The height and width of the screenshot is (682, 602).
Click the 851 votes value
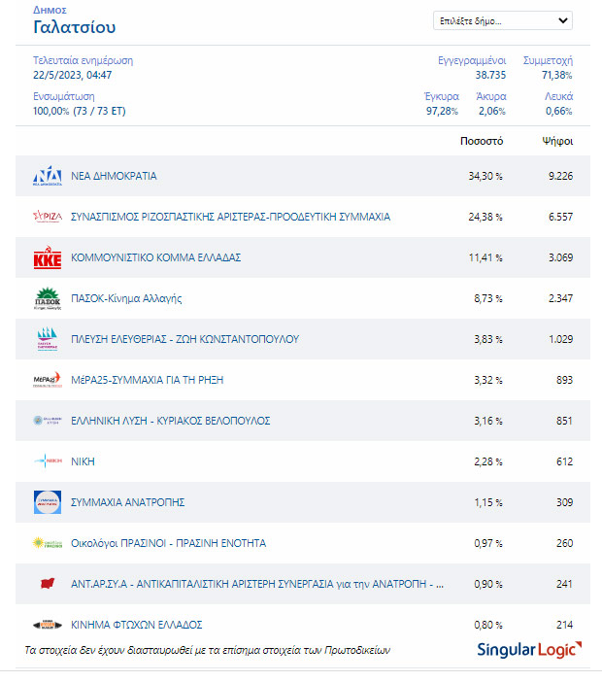click(x=565, y=421)
